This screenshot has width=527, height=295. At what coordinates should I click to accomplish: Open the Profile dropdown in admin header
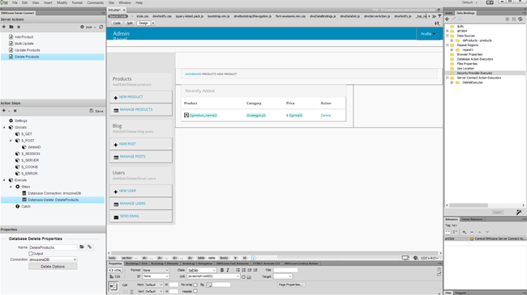[x=428, y=34]
